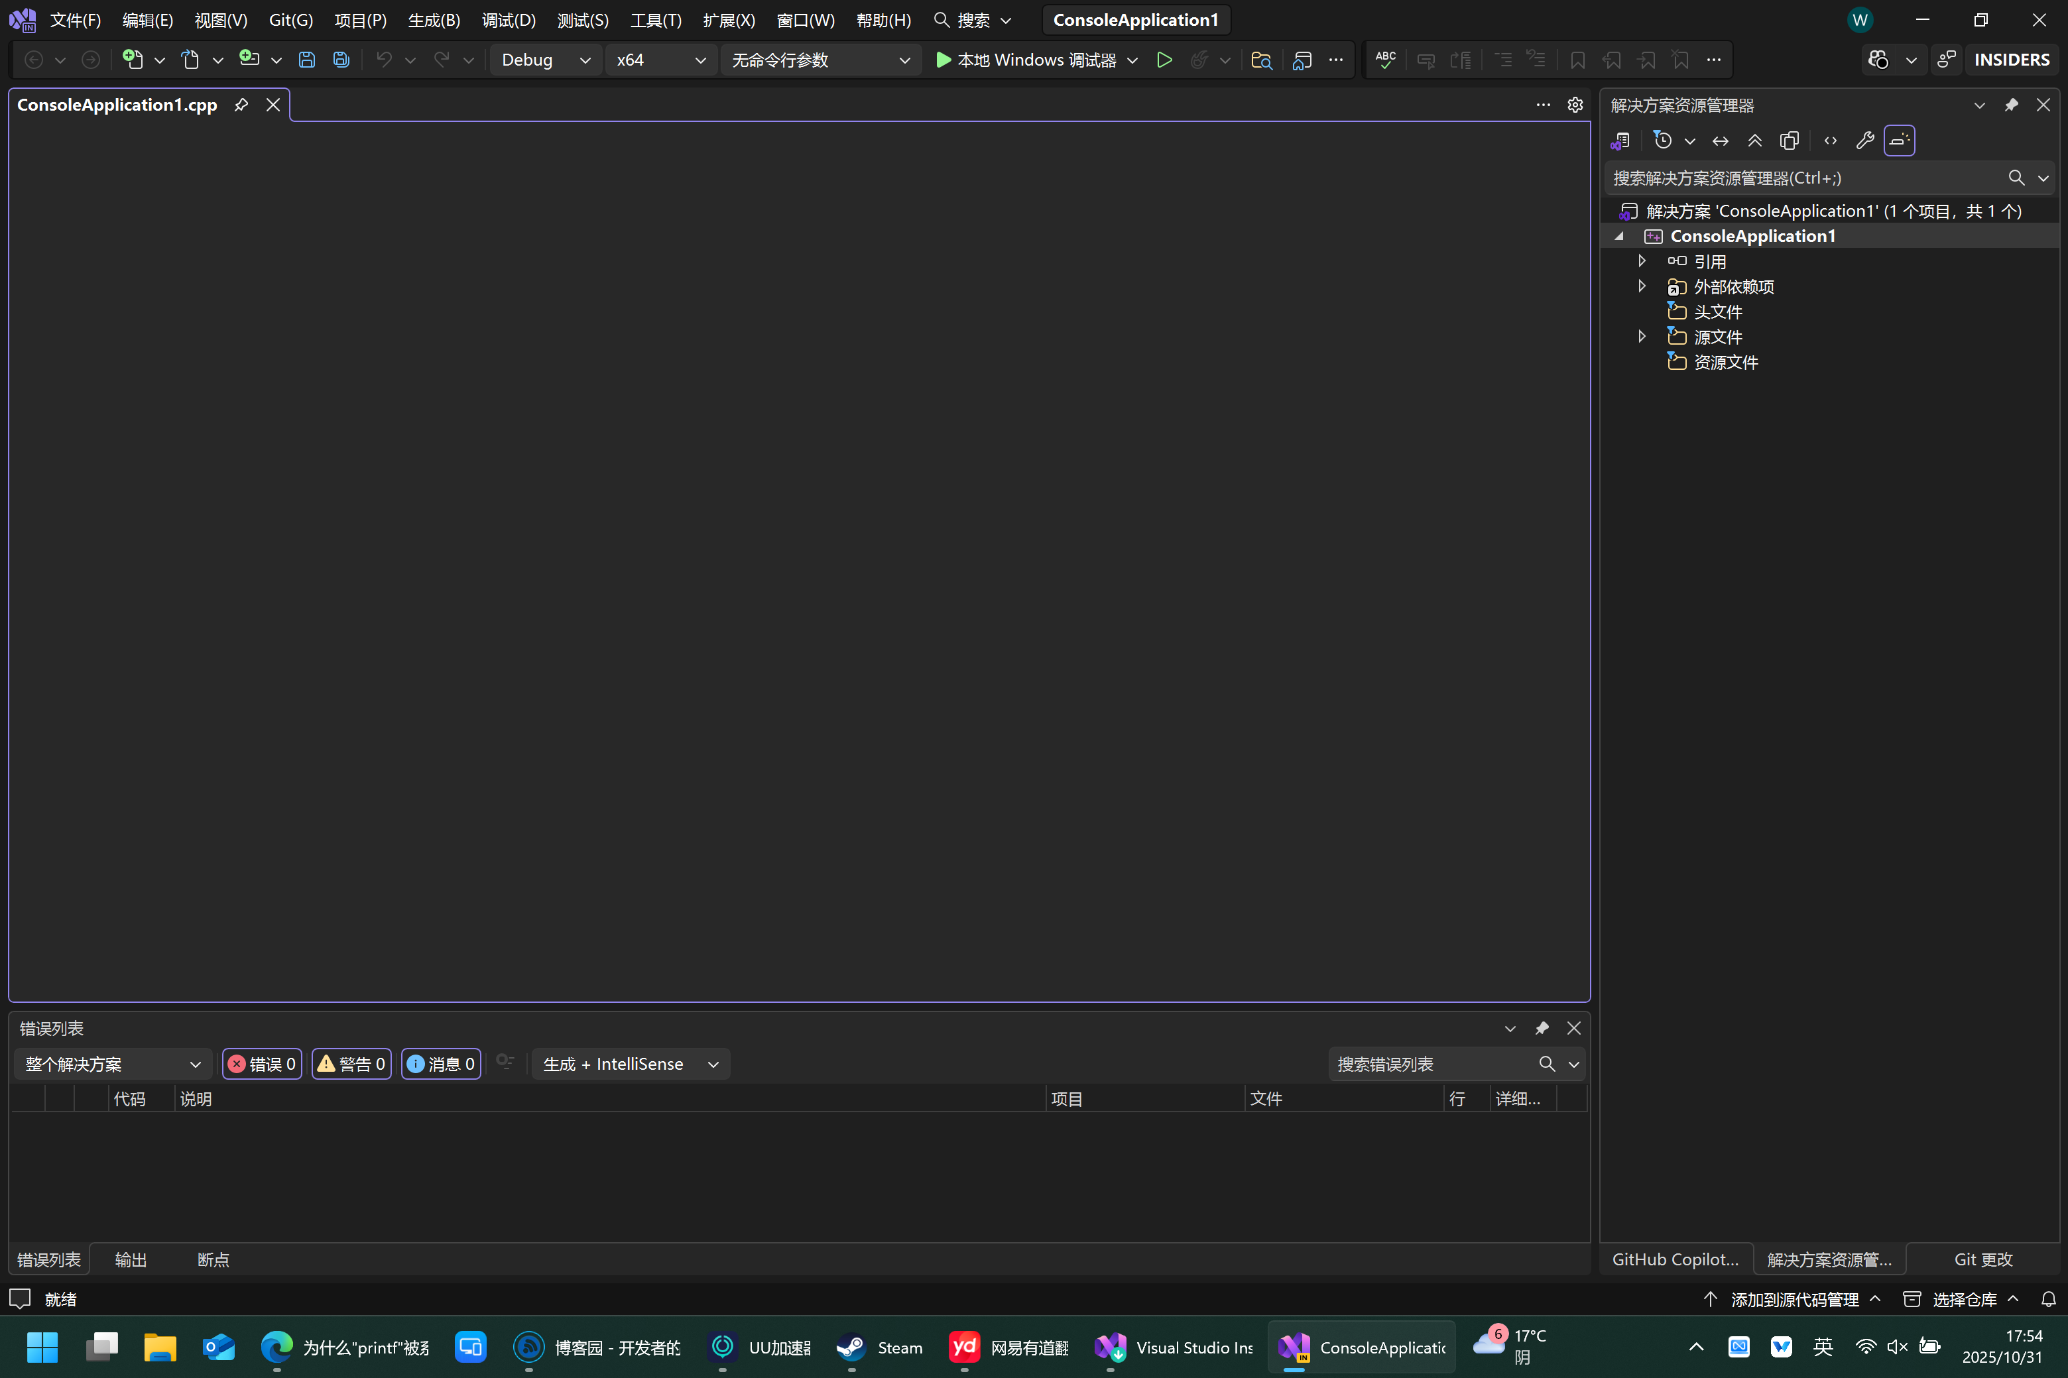Open editor settings gear icon

(1575, 105)
